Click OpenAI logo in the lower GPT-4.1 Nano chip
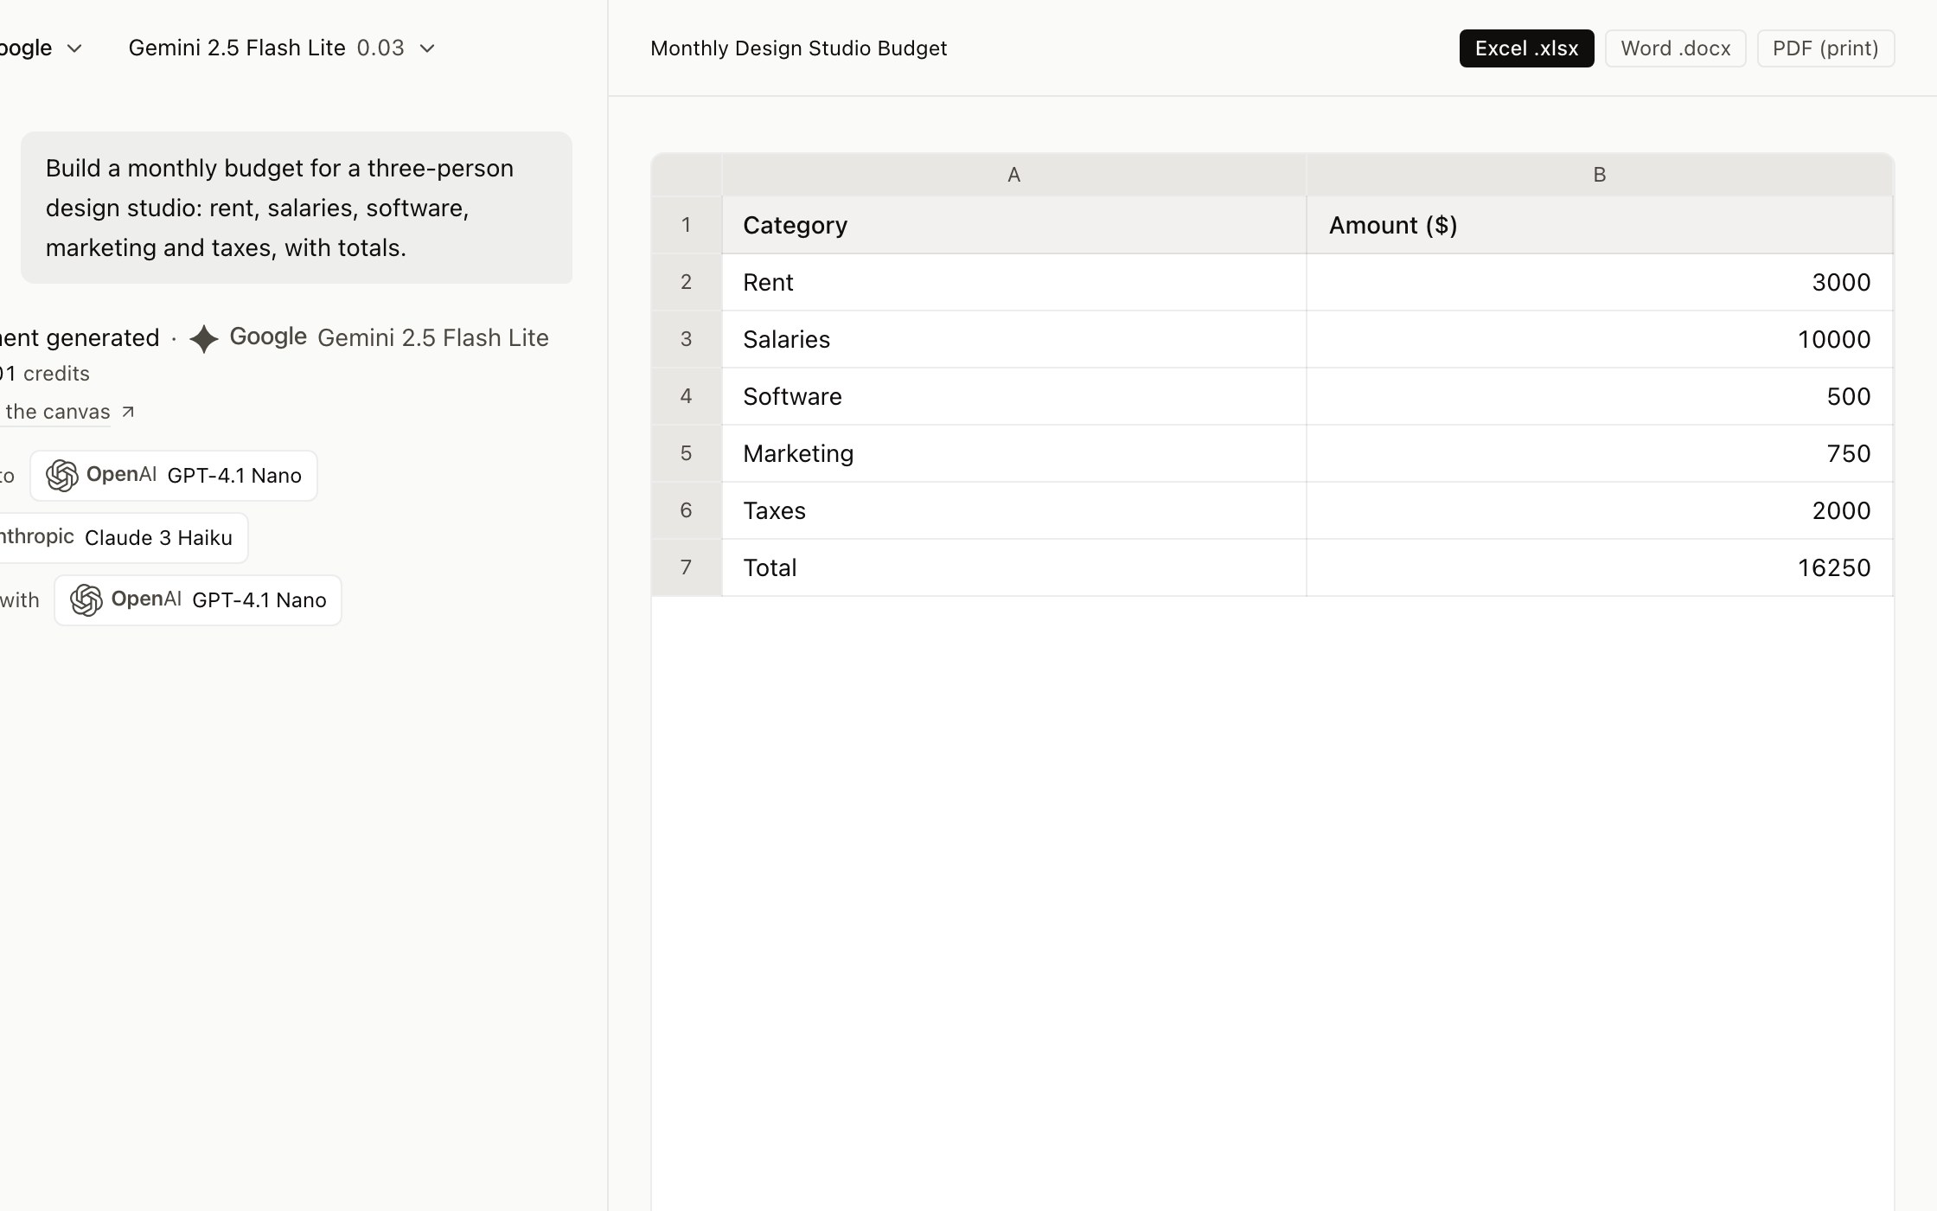The width and height of the screenshot is (1937, 1211). pos(86,600)
